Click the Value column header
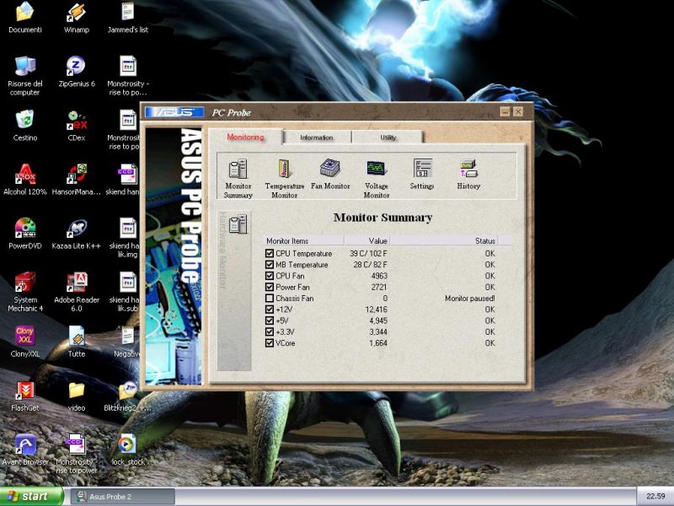 pos(367,241)
